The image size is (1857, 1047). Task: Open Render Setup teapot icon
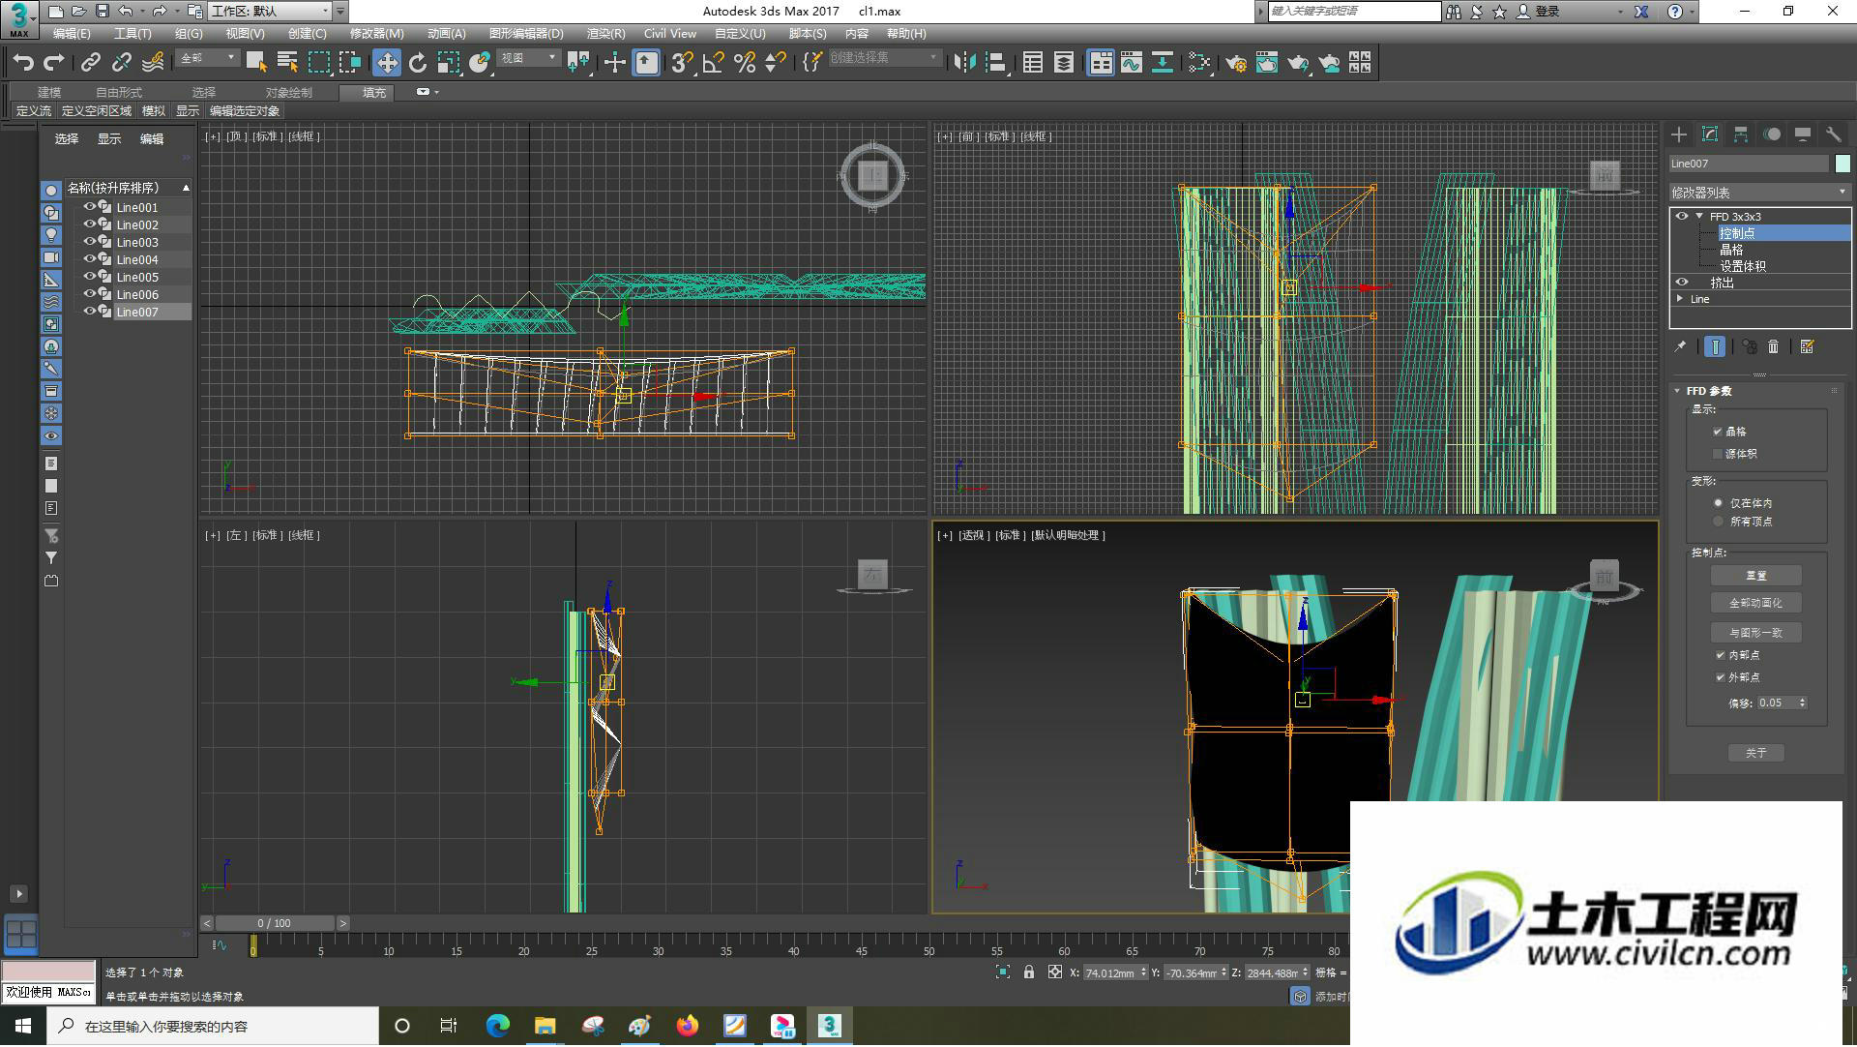(x=1236, y=63)
